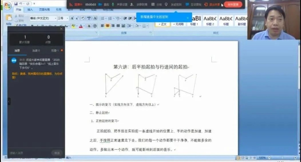Viewport: 301px width, 162px height.
Task: Apply multilevel list formatting
Action: tap(118, 18)
